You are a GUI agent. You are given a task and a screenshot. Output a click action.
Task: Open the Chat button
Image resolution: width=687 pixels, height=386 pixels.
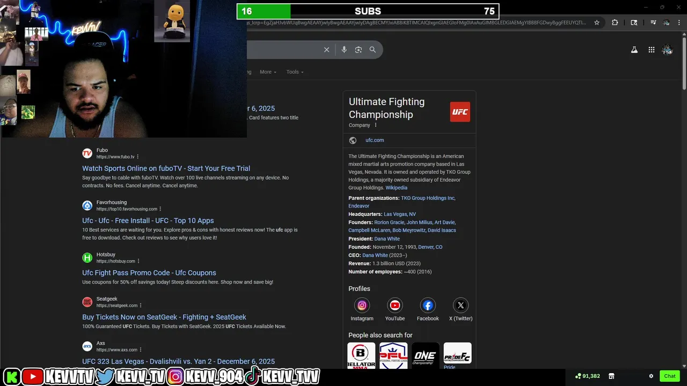coord(669,376)
